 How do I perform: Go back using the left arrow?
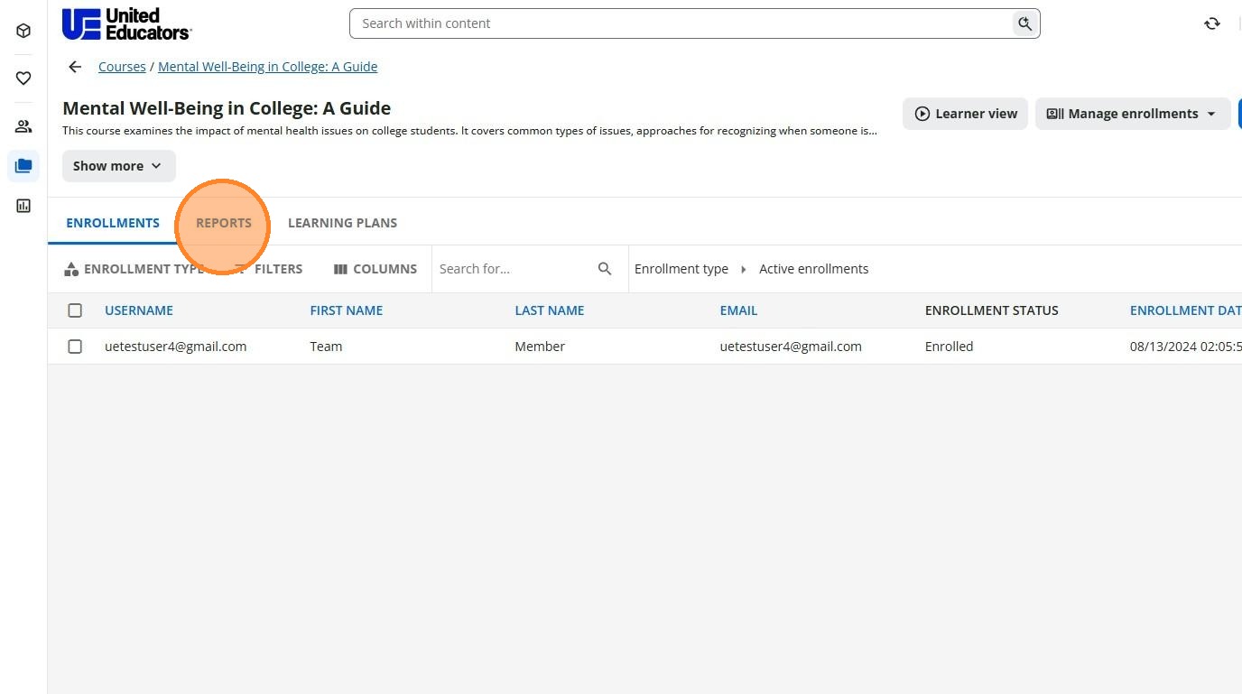point(75,67)
